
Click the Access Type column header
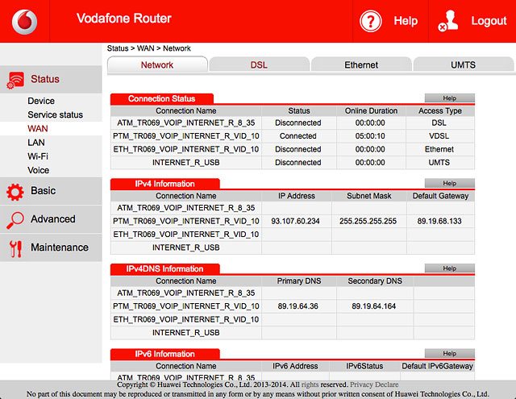point(440,111)
